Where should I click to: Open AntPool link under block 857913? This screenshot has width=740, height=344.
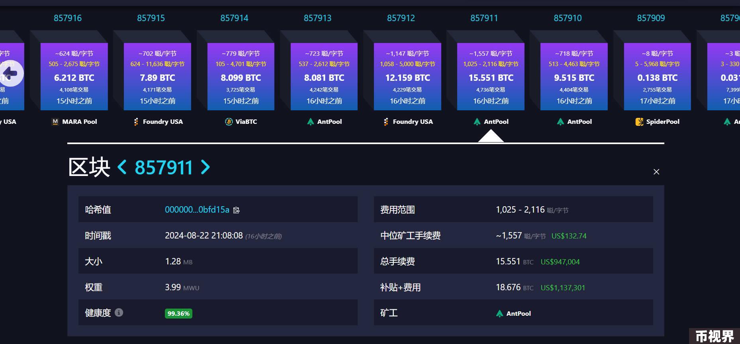329,121
